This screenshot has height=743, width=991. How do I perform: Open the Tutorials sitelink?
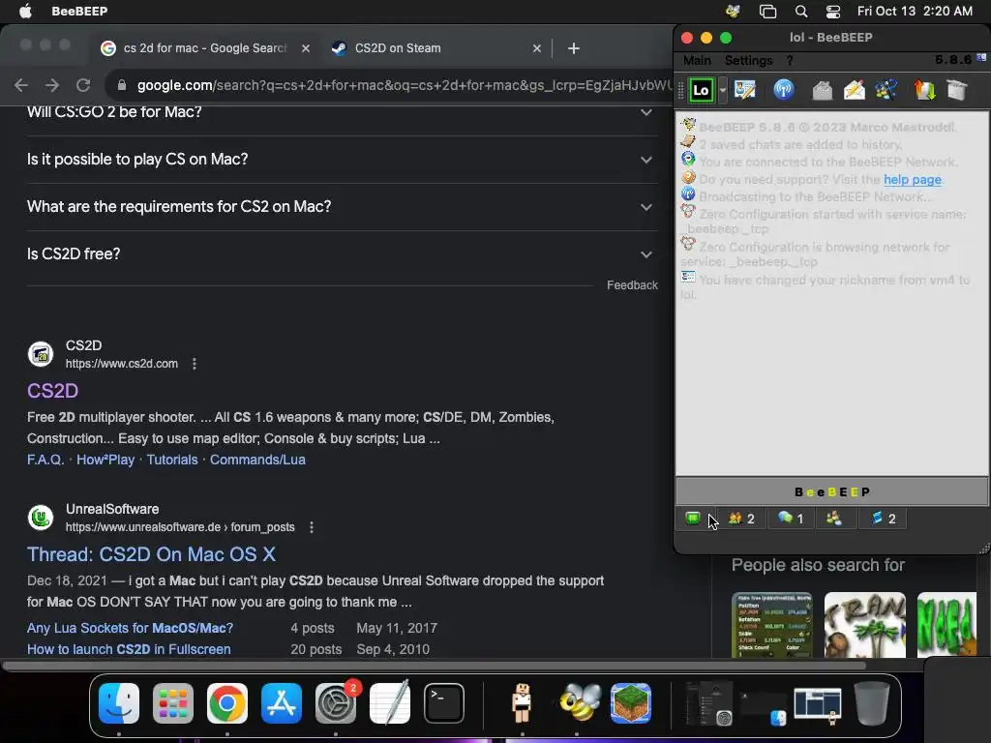[172, 460]
